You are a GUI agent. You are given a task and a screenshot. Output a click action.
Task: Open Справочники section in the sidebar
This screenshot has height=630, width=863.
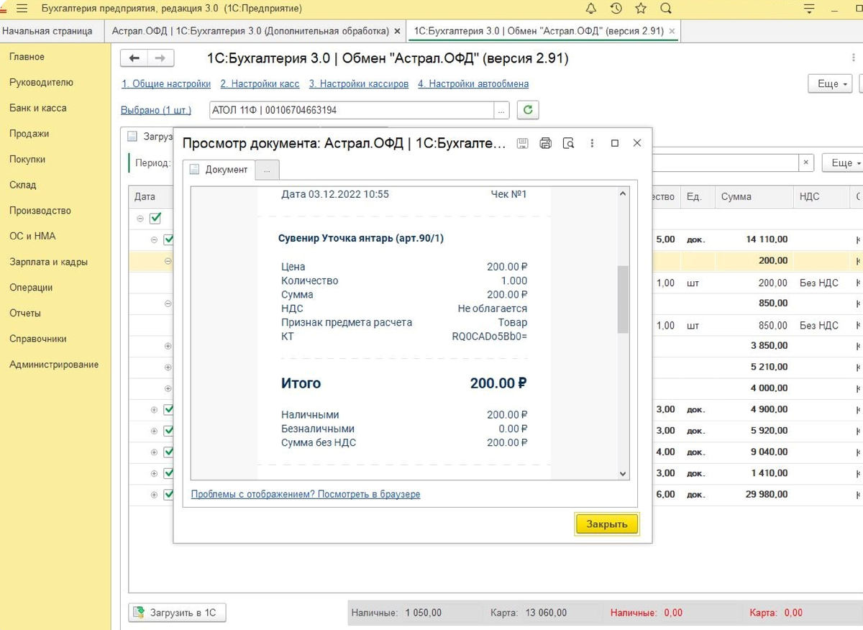[38, 339]
